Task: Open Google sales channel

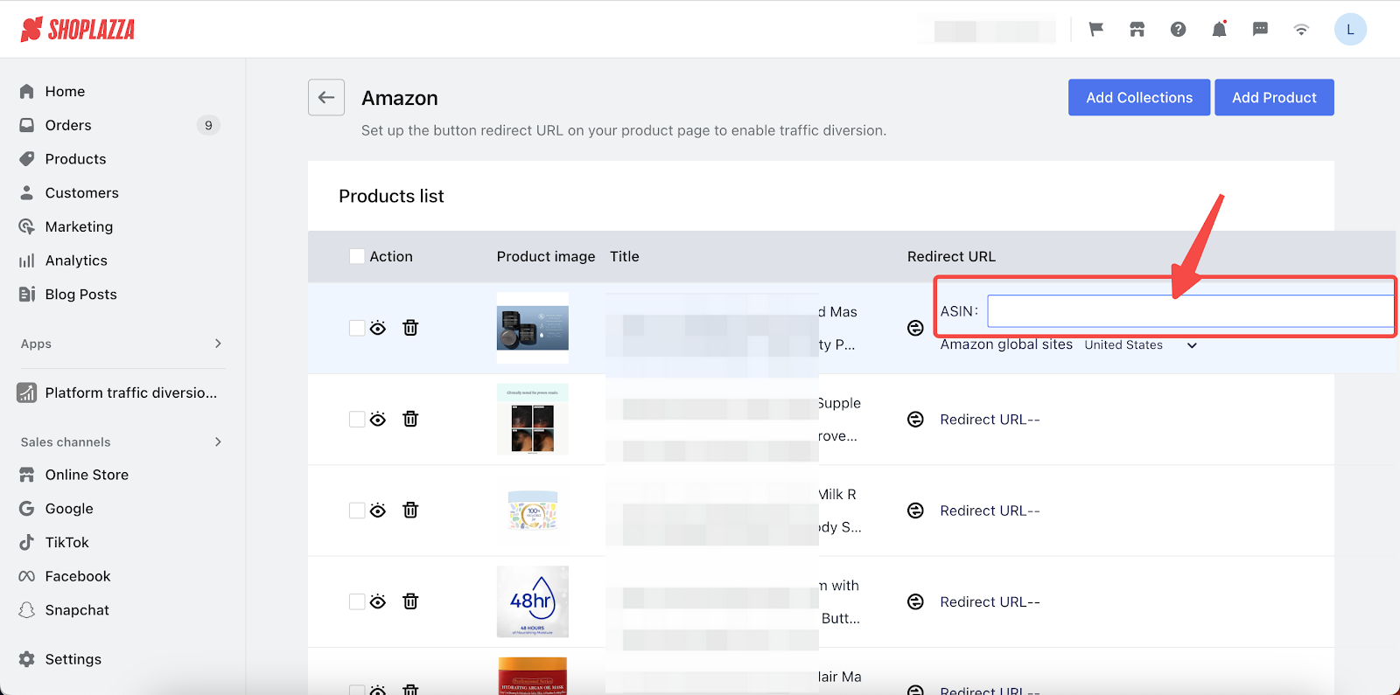Action: 69,509
